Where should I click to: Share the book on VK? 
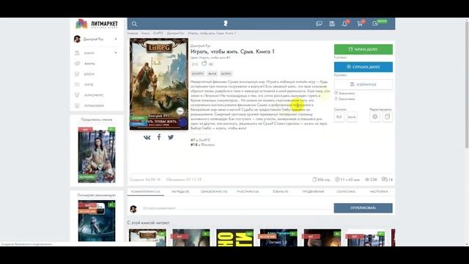147,137
